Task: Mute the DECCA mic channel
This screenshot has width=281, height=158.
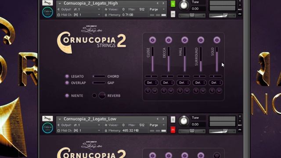Action: pos(171,91)
